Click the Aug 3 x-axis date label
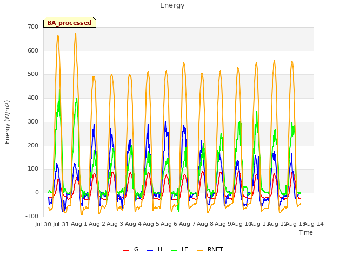Viewport: 346px width, 260px height. (x=115, y=224)
